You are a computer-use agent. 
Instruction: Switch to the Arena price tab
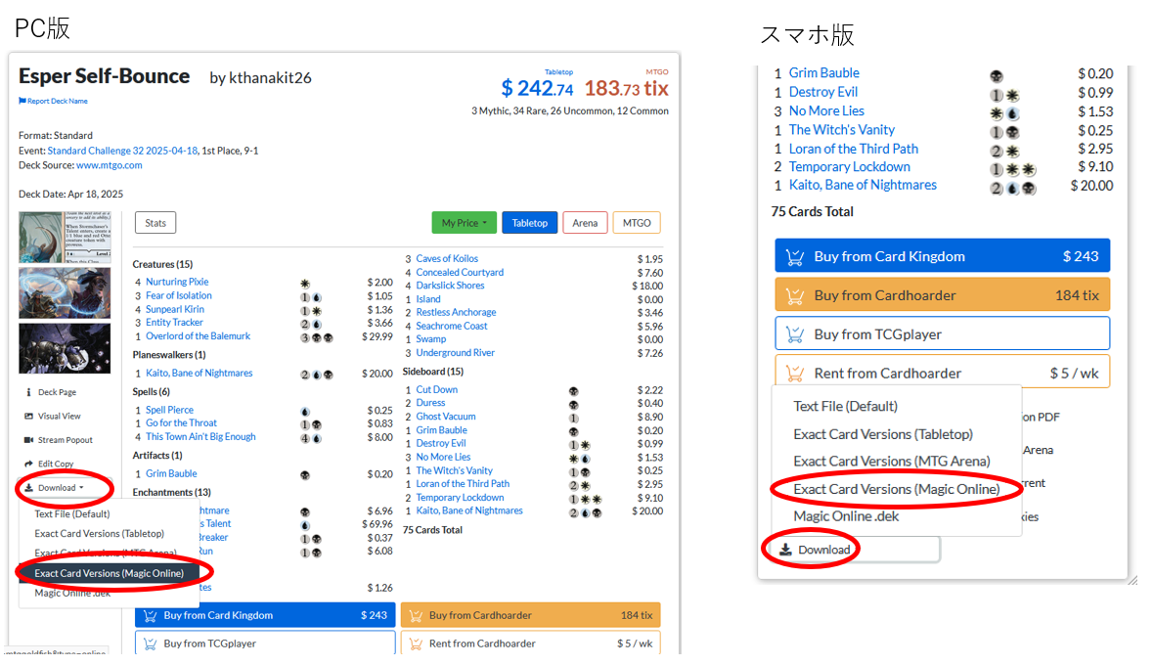[x=585, y=223]
